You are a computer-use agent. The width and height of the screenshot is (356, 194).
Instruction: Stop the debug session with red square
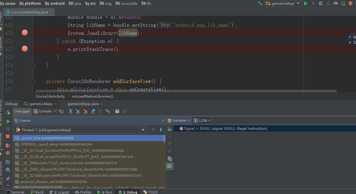point(8,136)
